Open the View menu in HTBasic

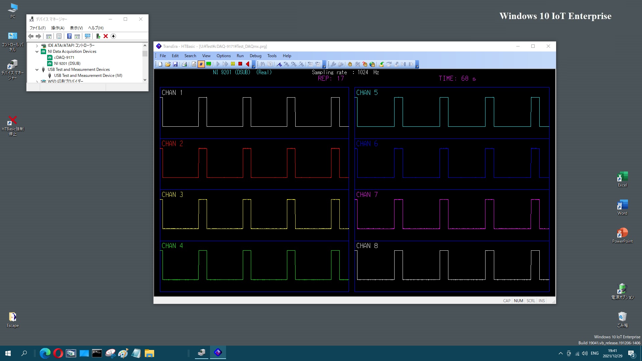206,56
